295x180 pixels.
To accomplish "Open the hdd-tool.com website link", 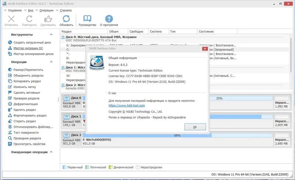I will [126, 105].
